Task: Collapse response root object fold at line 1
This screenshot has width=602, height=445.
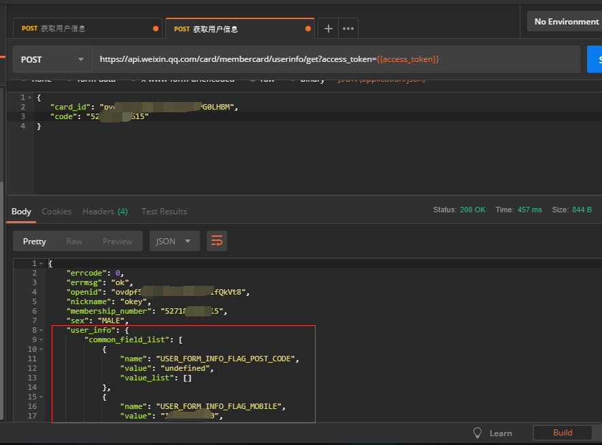Action: click(x=41, y=263)
